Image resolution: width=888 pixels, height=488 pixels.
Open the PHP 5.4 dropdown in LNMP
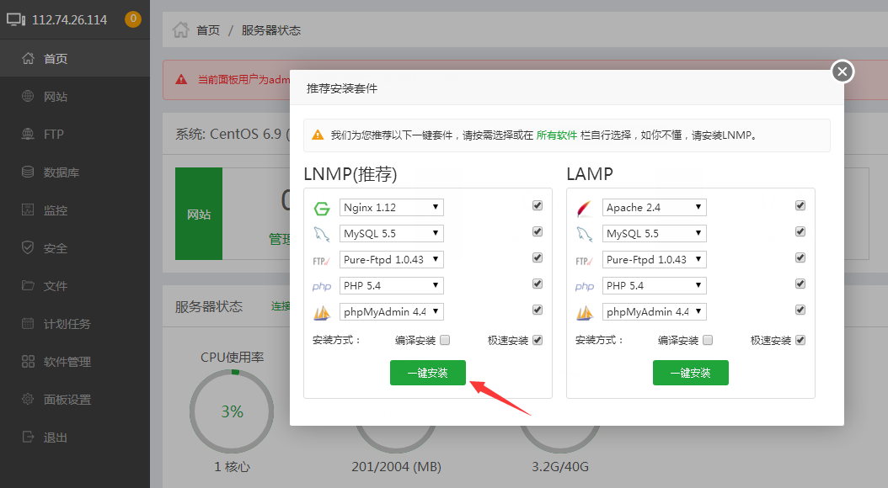pos(391,286)
